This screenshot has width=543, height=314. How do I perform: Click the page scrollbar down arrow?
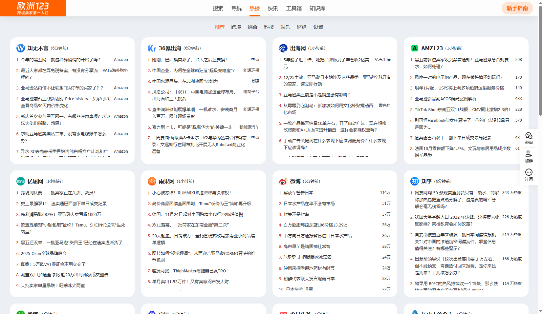(x=540, y=311)
